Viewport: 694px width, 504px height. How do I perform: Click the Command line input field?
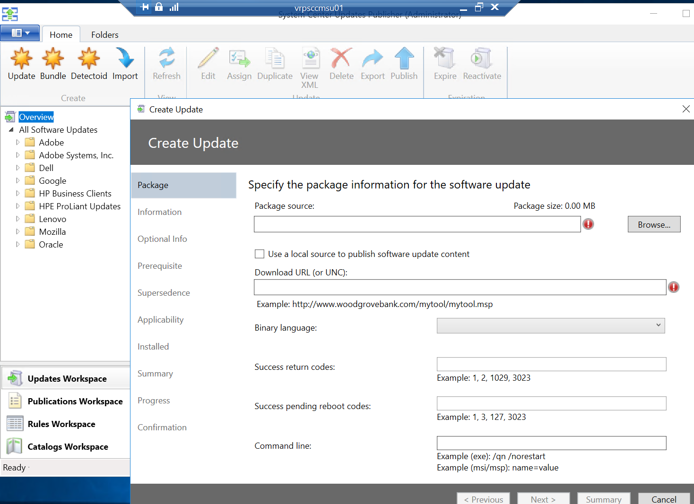point(552,443)
